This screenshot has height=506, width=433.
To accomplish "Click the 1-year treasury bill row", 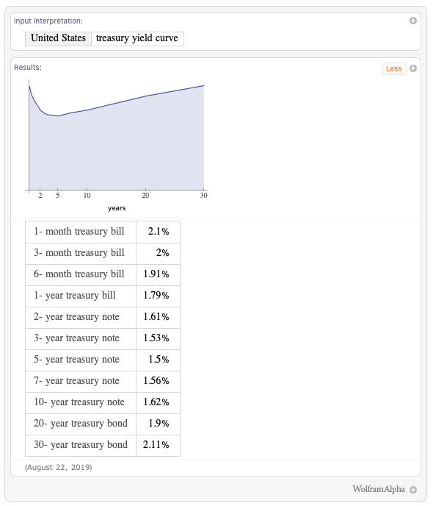I will click(x=103, y=296).
